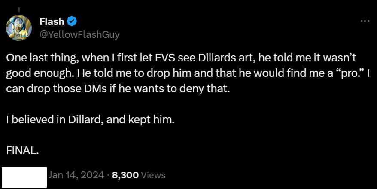This screenshot has width=377, height=189.
Task: Click the display name Flash
Action: (x=52, y=21)
